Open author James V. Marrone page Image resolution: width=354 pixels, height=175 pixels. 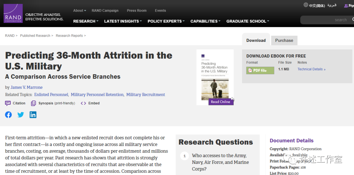pos(27,87)
